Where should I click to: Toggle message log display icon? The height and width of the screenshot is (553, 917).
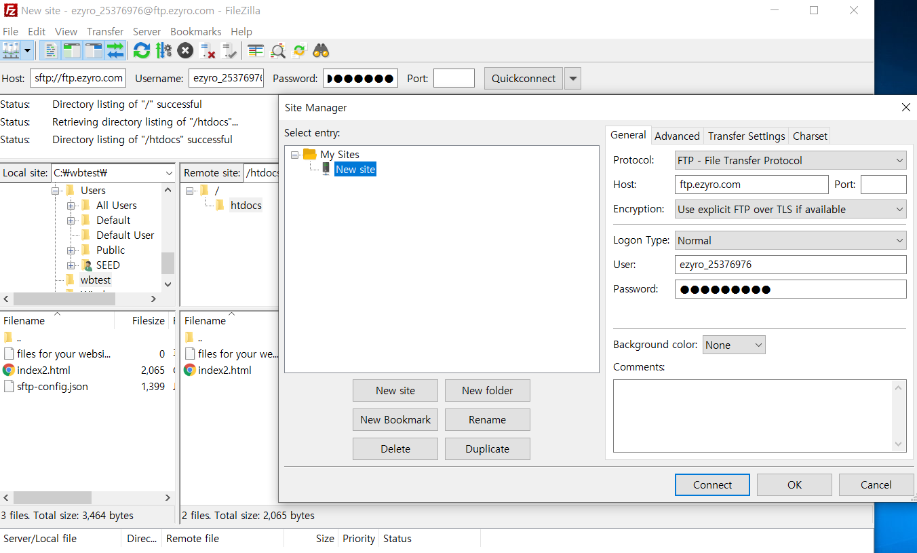click(50, 50)
